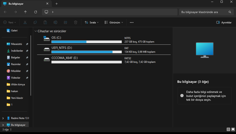Expand the Redmi Note 13 tree node
The height and width of the screenshot is (134, 236).
(x=3, y=118)
